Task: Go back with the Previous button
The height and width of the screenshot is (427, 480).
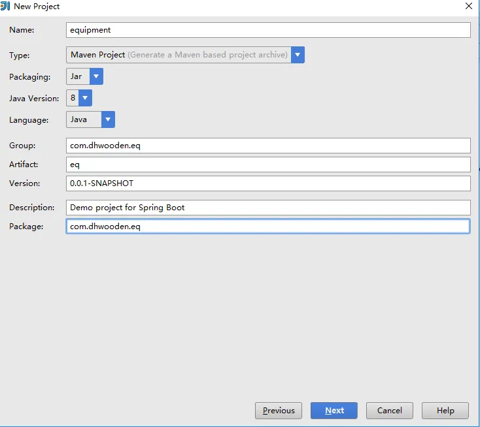Action: [x=279, y=411]
